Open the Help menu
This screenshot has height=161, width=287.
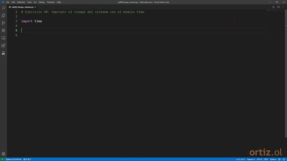click(x=59, y=2)
